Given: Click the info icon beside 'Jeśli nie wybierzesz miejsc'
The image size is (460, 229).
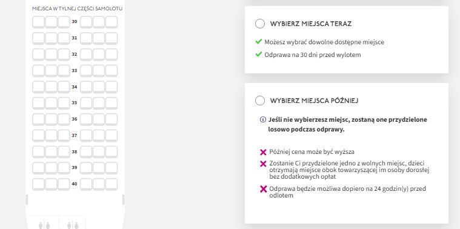Looking at the screenshot, I should [x=263, y=119].
